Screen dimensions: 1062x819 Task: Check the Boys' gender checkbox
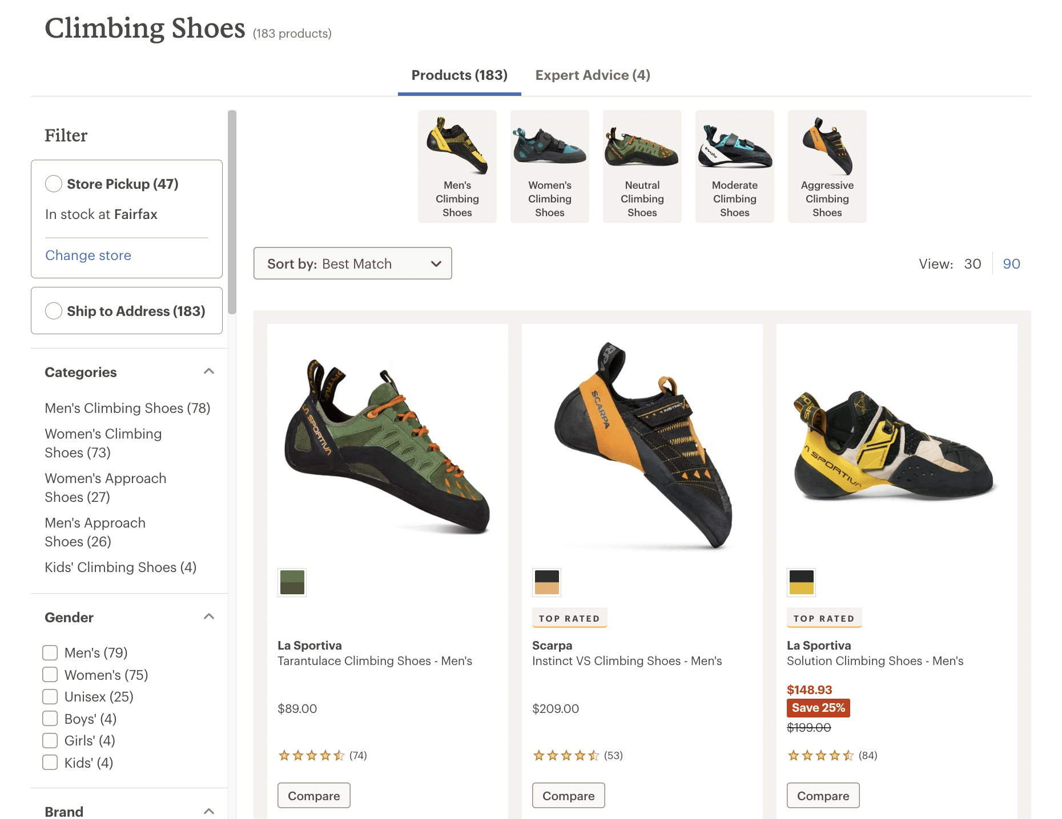click(50, 719)
